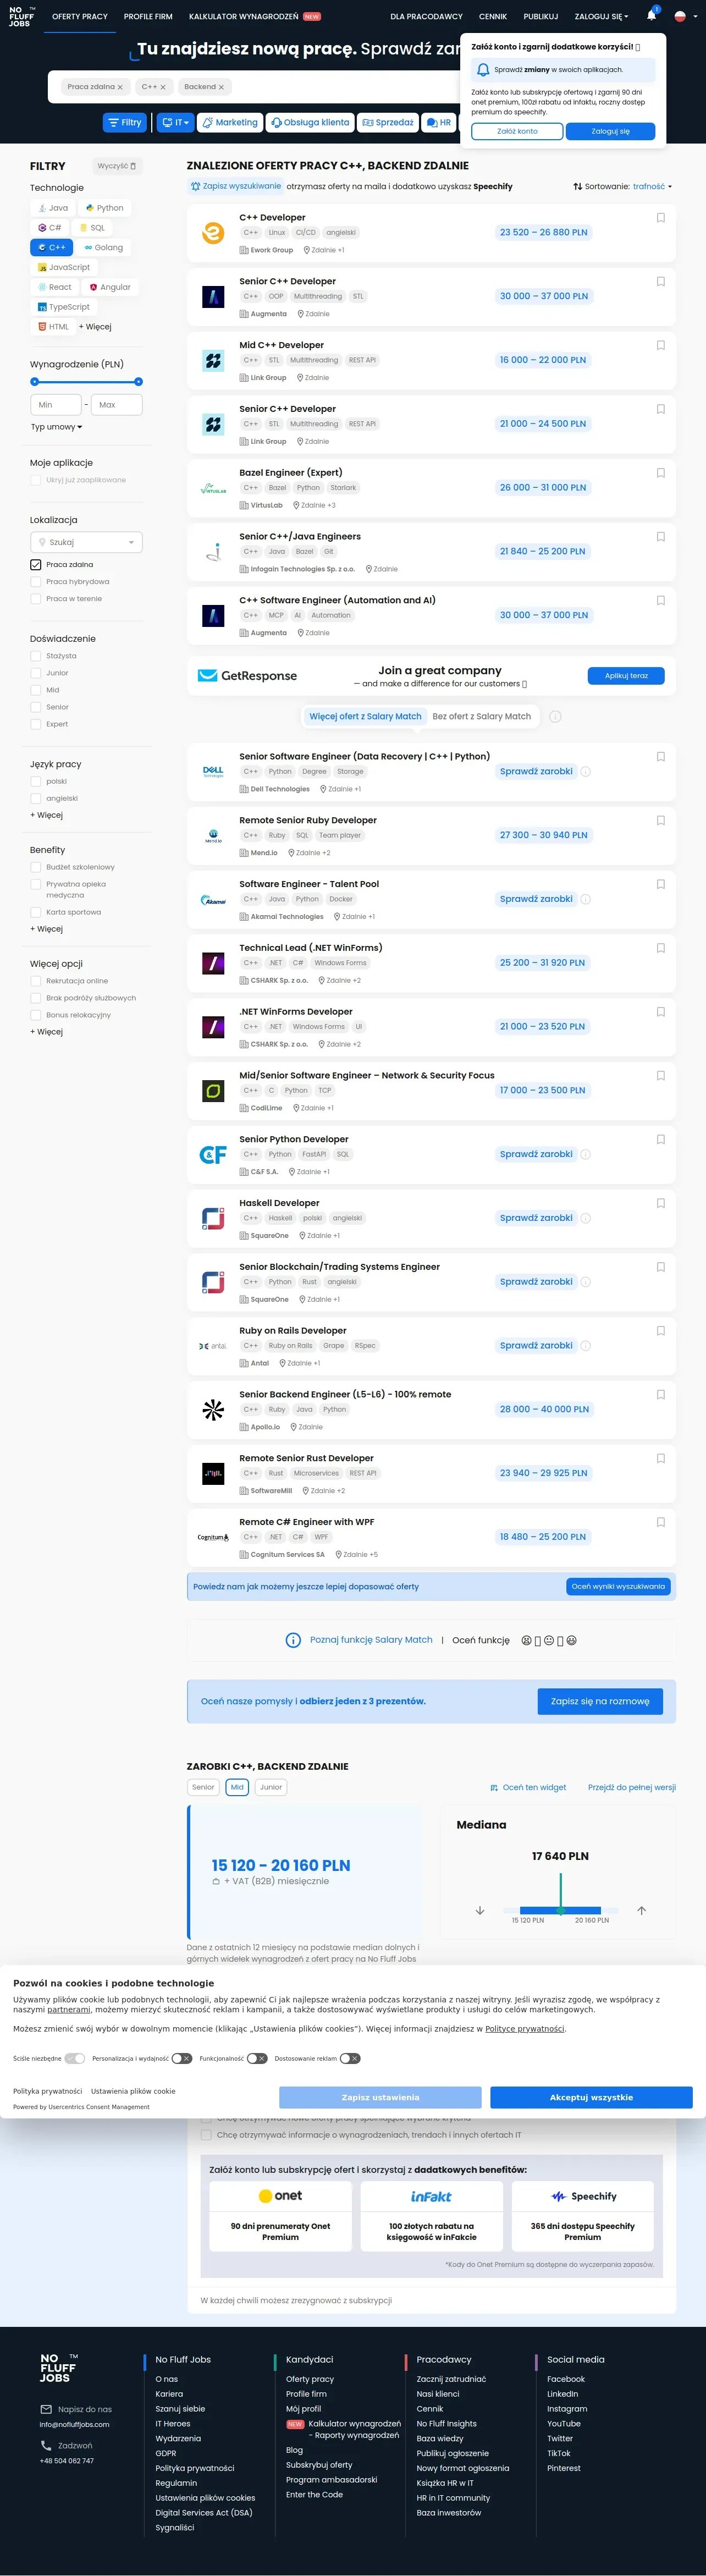The height and width of the screenshot is (2576, 706).
Task: Open the sorting dropdown 'trafność'
Action: tap(652, 186)
